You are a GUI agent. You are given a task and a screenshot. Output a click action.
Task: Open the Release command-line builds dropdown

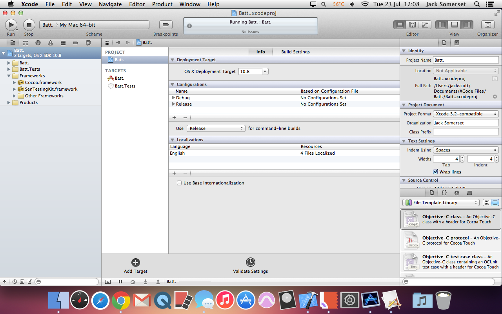click(x=216, y=128)
